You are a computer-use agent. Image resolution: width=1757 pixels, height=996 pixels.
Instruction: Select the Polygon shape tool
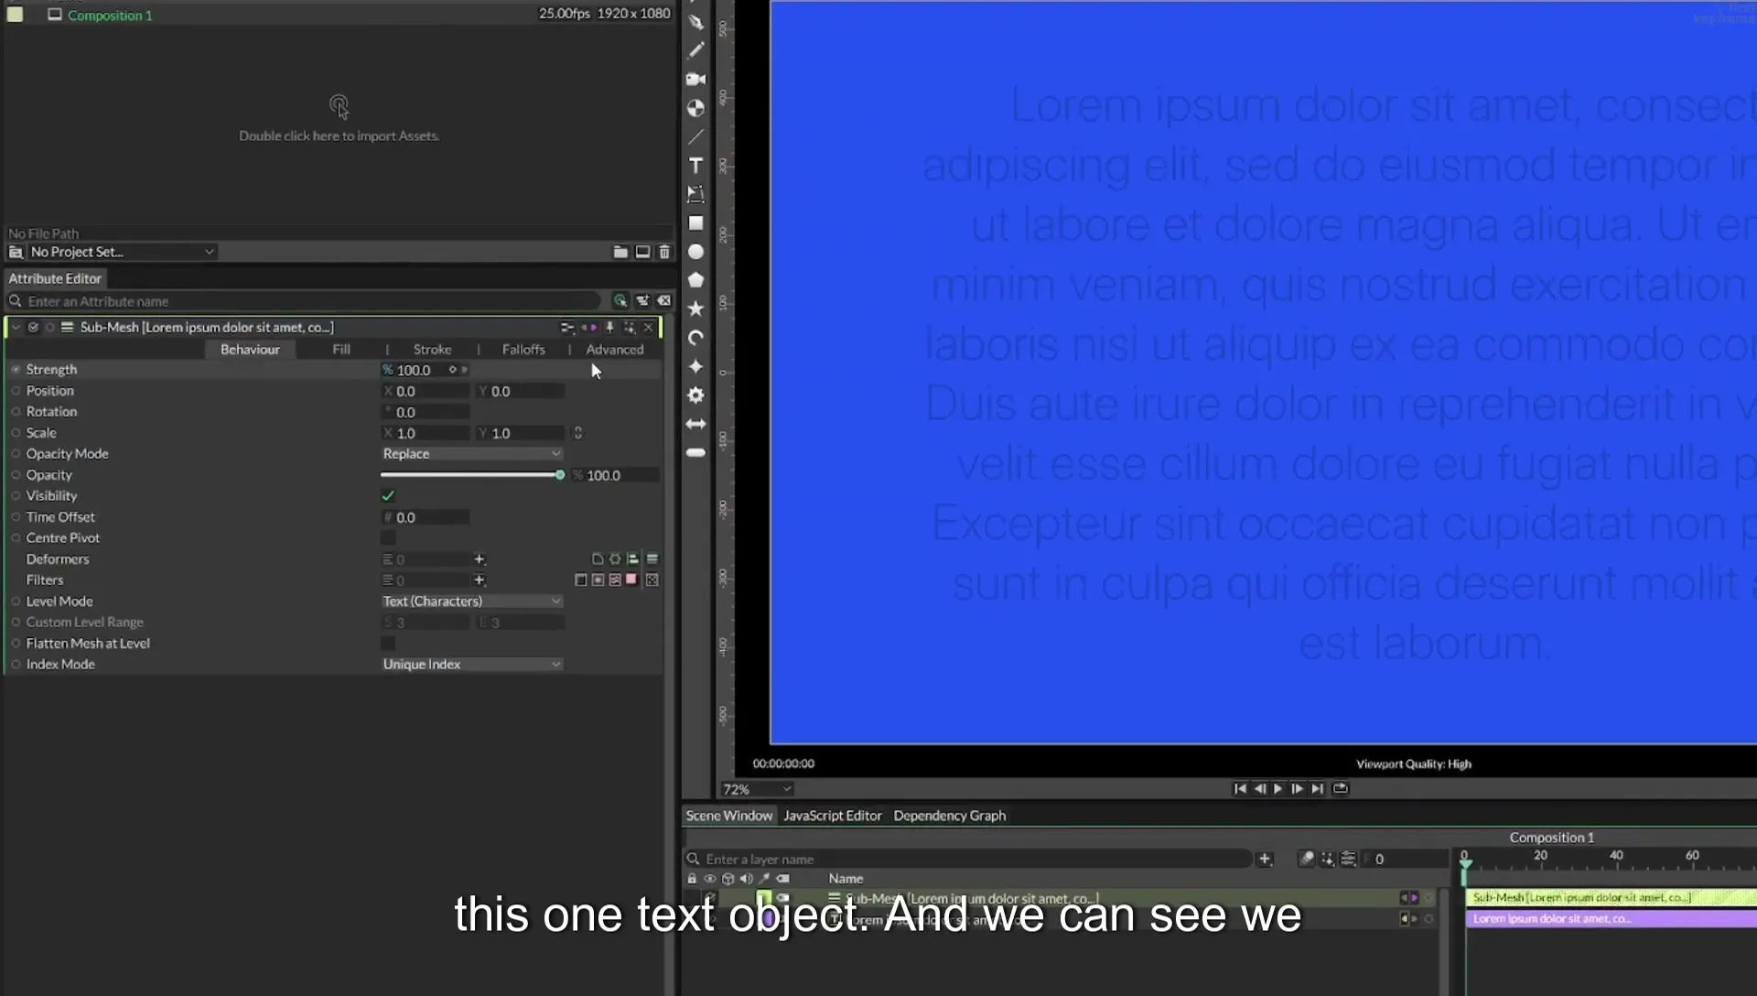pos(695,280)
